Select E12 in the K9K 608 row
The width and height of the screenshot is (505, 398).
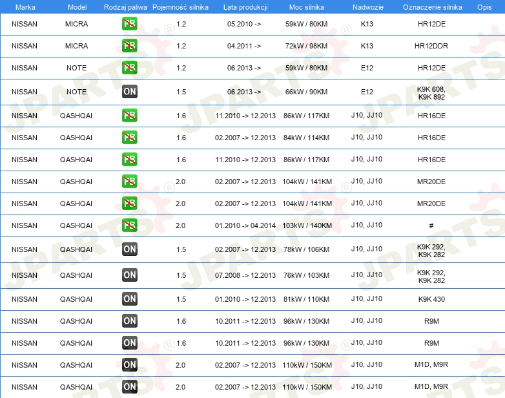367,92
